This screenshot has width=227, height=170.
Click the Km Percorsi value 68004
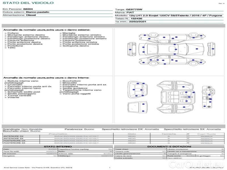28,9
